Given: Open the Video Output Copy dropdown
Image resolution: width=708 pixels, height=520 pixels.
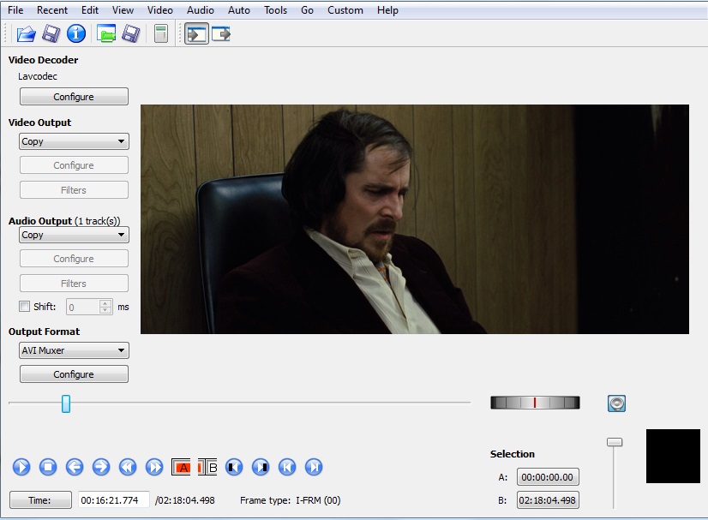Looking at the screenshot, I should click(x=74, y=141).
